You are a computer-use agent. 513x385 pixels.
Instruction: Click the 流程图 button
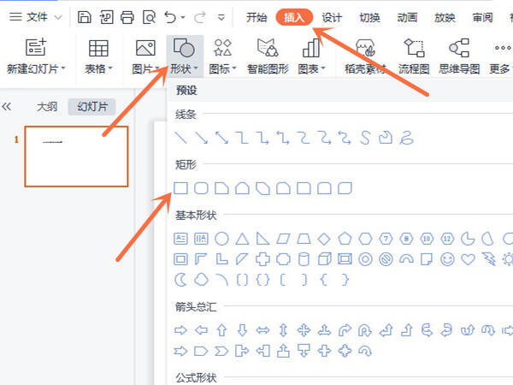[414, 56]
